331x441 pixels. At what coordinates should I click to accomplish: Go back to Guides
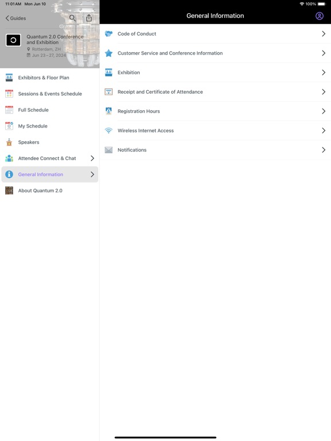click(16, 18)
